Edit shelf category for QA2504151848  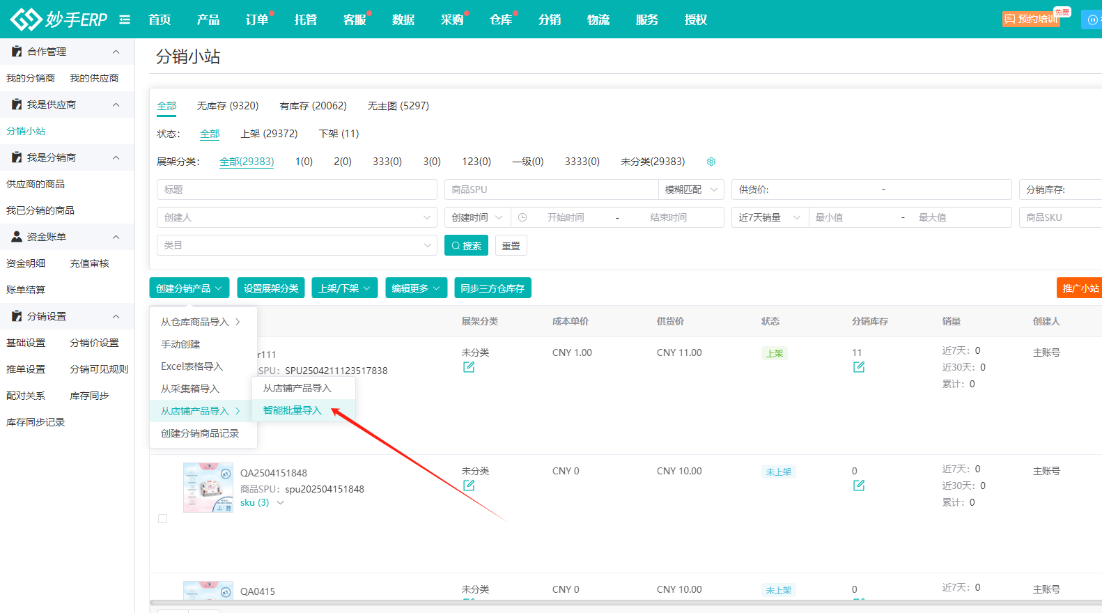469,486
